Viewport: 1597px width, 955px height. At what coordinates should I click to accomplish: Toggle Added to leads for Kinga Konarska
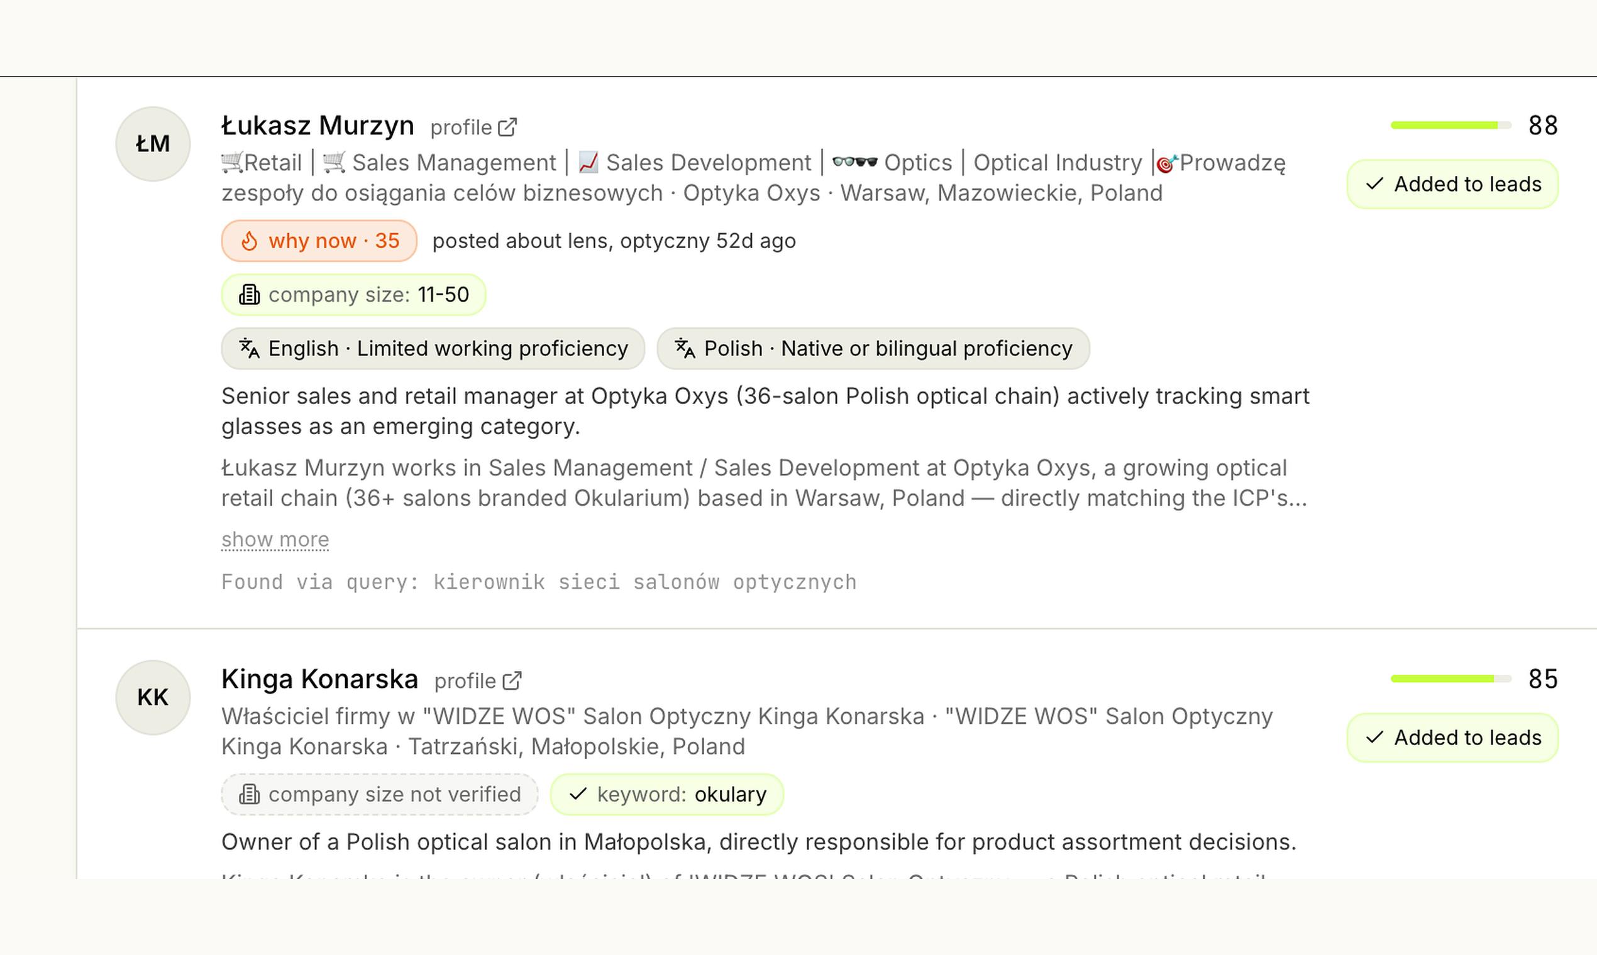(x=1452, y=738)
